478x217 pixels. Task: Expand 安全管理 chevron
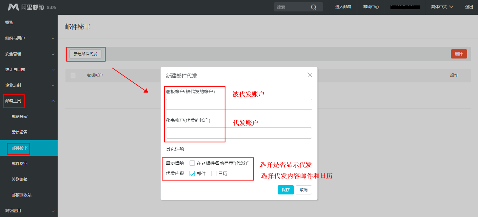pos(53,54)
